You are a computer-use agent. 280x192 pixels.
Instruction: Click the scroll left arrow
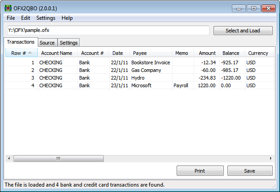(9, 158)
